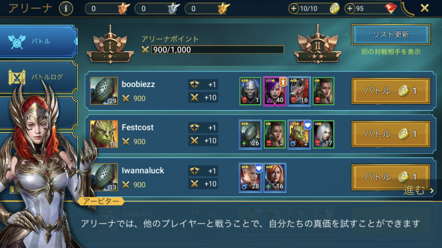Screen dimensions: 442x248
Task: Click リスト更新 button
Action: click(391, 34)
